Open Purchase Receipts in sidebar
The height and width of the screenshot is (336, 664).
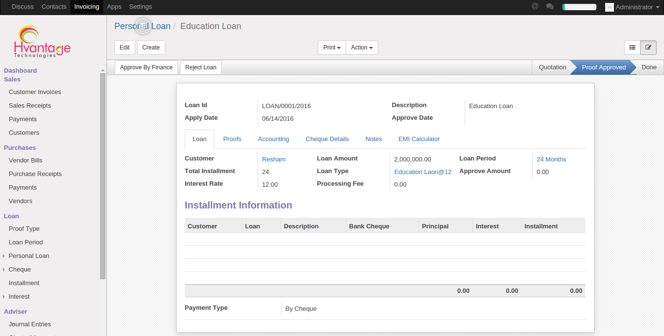pos(35,174)
